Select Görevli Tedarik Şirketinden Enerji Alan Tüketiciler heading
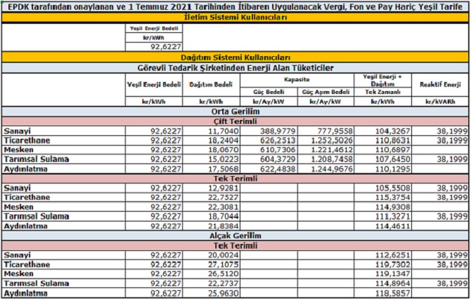471x300 pixels. tap(235, 67)
